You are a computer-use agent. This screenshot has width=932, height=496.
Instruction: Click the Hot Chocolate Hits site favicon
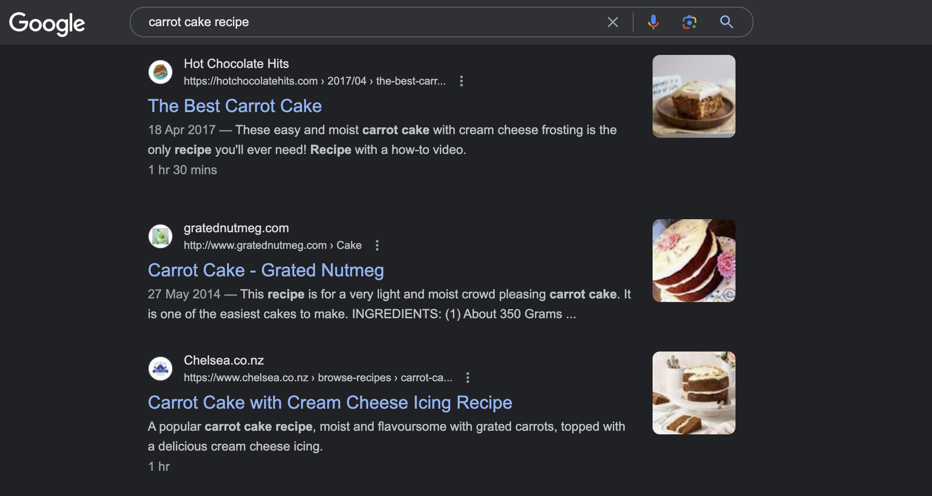click(160, 72)
